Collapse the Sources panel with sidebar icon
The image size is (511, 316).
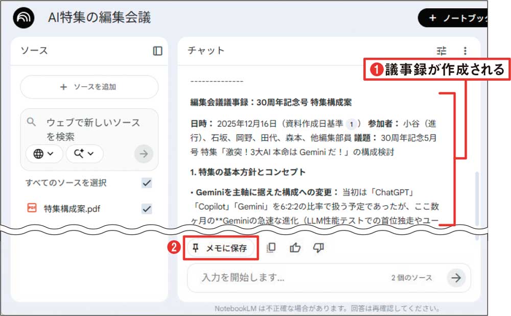coord(157,51)
